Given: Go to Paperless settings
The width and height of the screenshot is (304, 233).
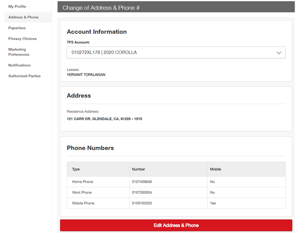Looking at the screenshot, I should [17, 28].
